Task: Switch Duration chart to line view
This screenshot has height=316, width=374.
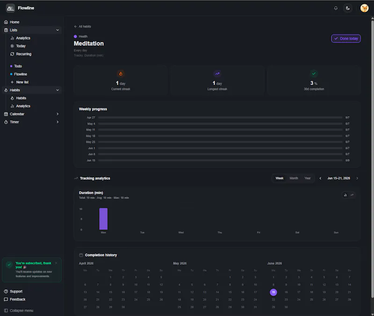Action: click(352, 195)
